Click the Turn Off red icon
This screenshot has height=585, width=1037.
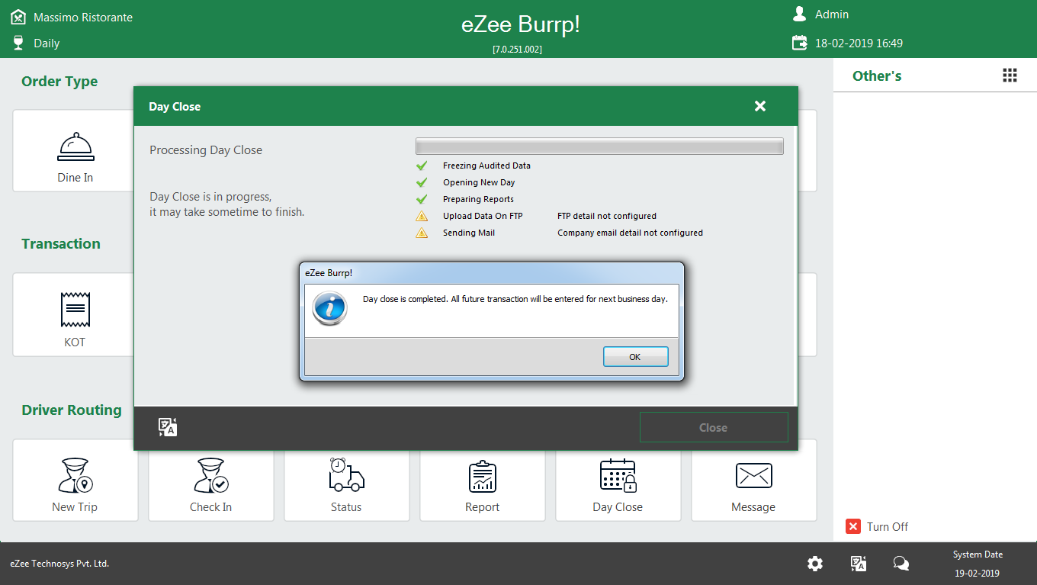point(853,526)
